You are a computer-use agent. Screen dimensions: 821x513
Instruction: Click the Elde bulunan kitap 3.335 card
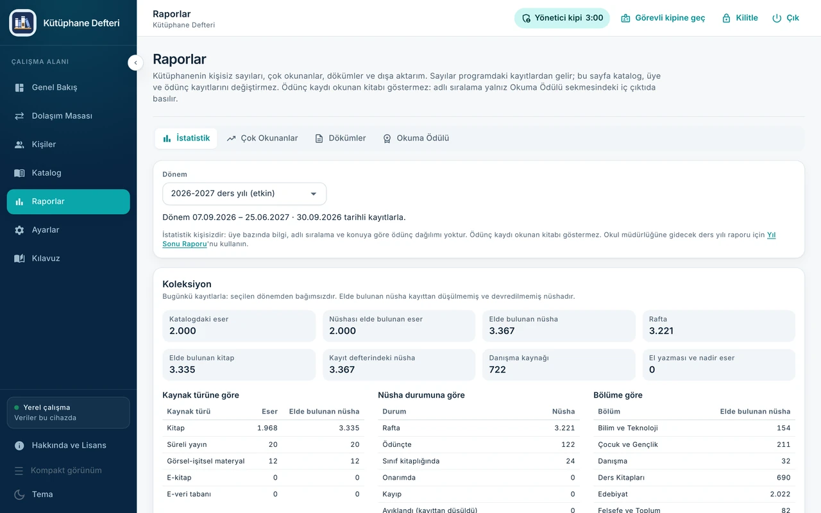(239, 364)
